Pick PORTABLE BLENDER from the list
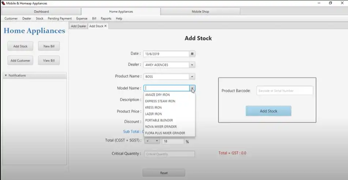348x180 pixels. coord(159,120)
